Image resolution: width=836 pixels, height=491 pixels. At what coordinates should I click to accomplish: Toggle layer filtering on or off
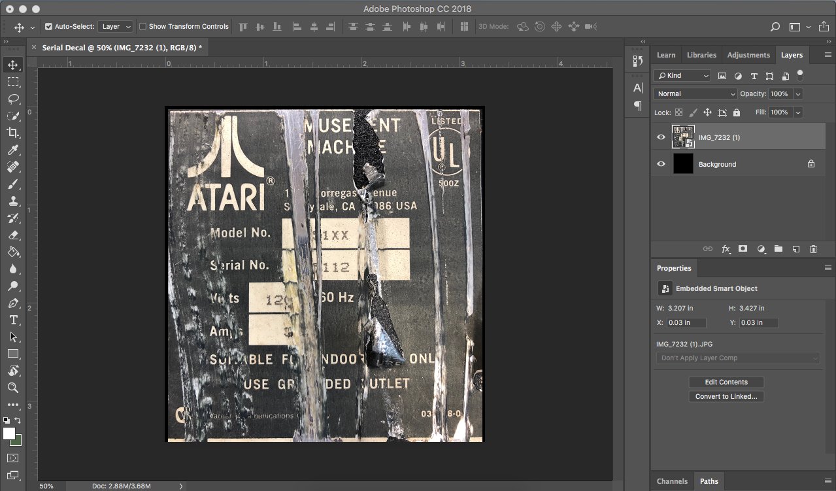pyautogui.click(x=799, y=75)
